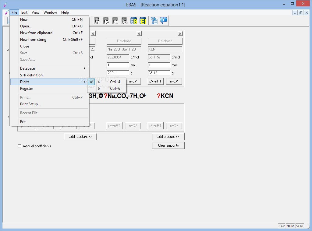Click the blue info speech bubble icon
Screen dimensions: 312x231
[x=164, y=21]
